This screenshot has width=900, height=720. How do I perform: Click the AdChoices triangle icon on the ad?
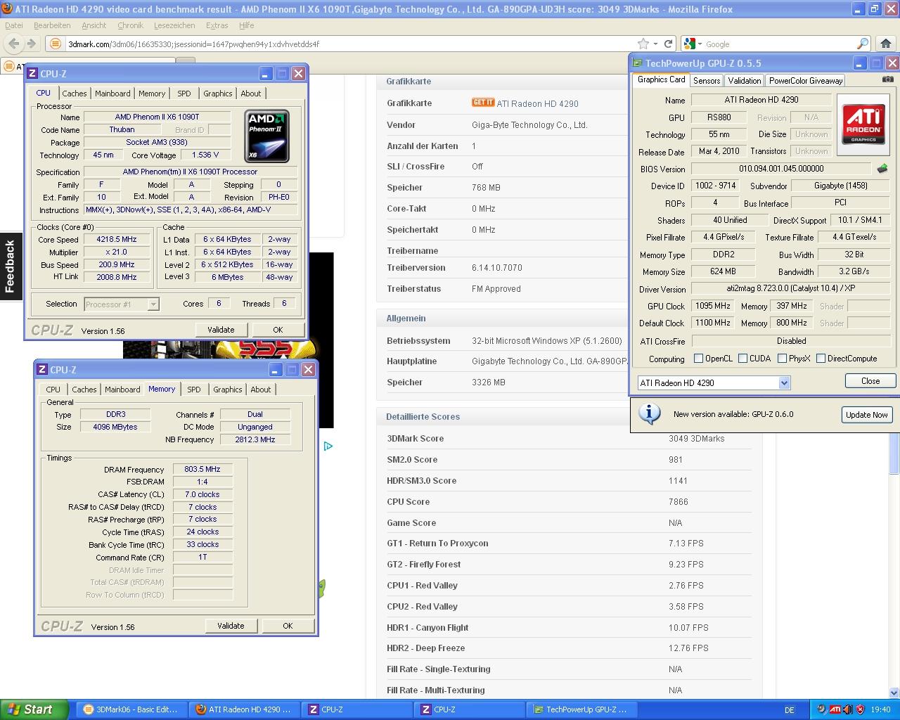328,446
